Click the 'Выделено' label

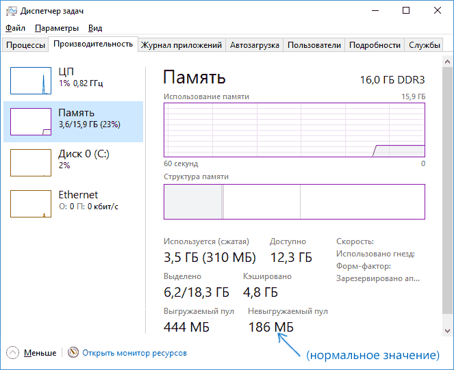[x=182, y=276]
